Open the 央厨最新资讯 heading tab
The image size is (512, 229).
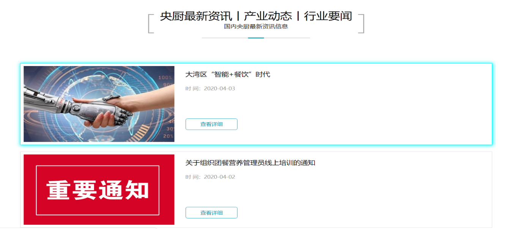coord(196,16)
